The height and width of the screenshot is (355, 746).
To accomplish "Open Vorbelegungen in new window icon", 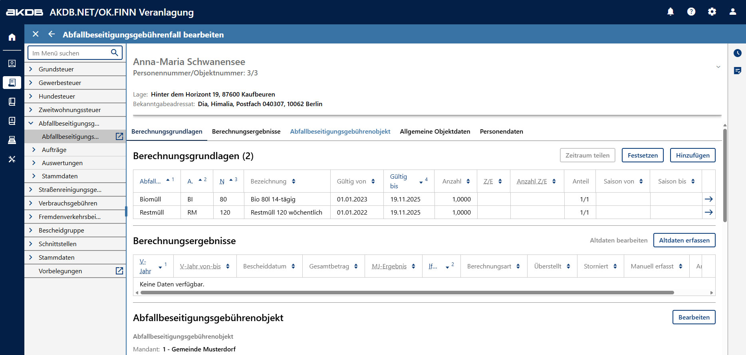I will coord(119,271).
